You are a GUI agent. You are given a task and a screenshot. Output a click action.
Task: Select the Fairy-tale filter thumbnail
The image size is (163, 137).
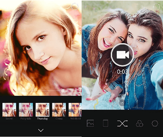tap(26, 110)
